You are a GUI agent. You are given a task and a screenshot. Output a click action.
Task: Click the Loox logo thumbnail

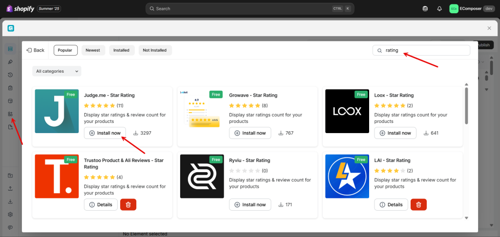click(x=347, y=111)
